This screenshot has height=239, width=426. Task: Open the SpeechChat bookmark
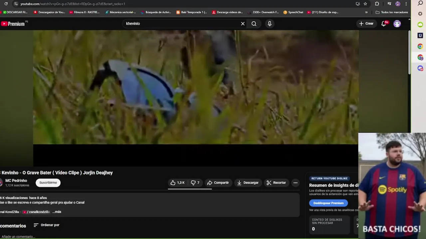293,12
